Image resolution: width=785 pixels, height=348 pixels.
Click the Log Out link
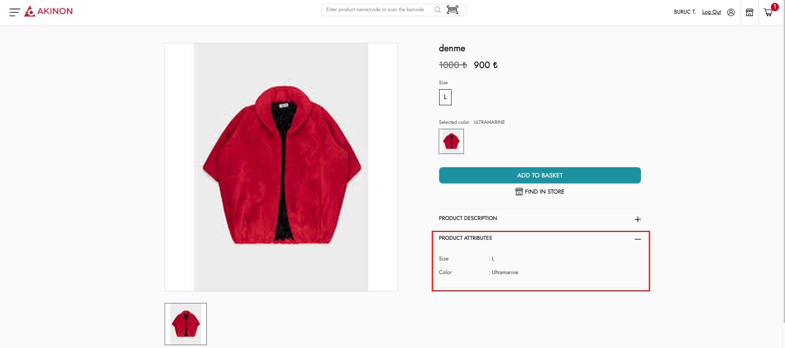tap(711, 12)
